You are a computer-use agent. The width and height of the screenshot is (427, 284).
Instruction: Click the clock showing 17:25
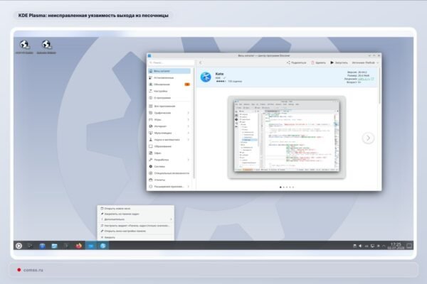tap(396, 246)
